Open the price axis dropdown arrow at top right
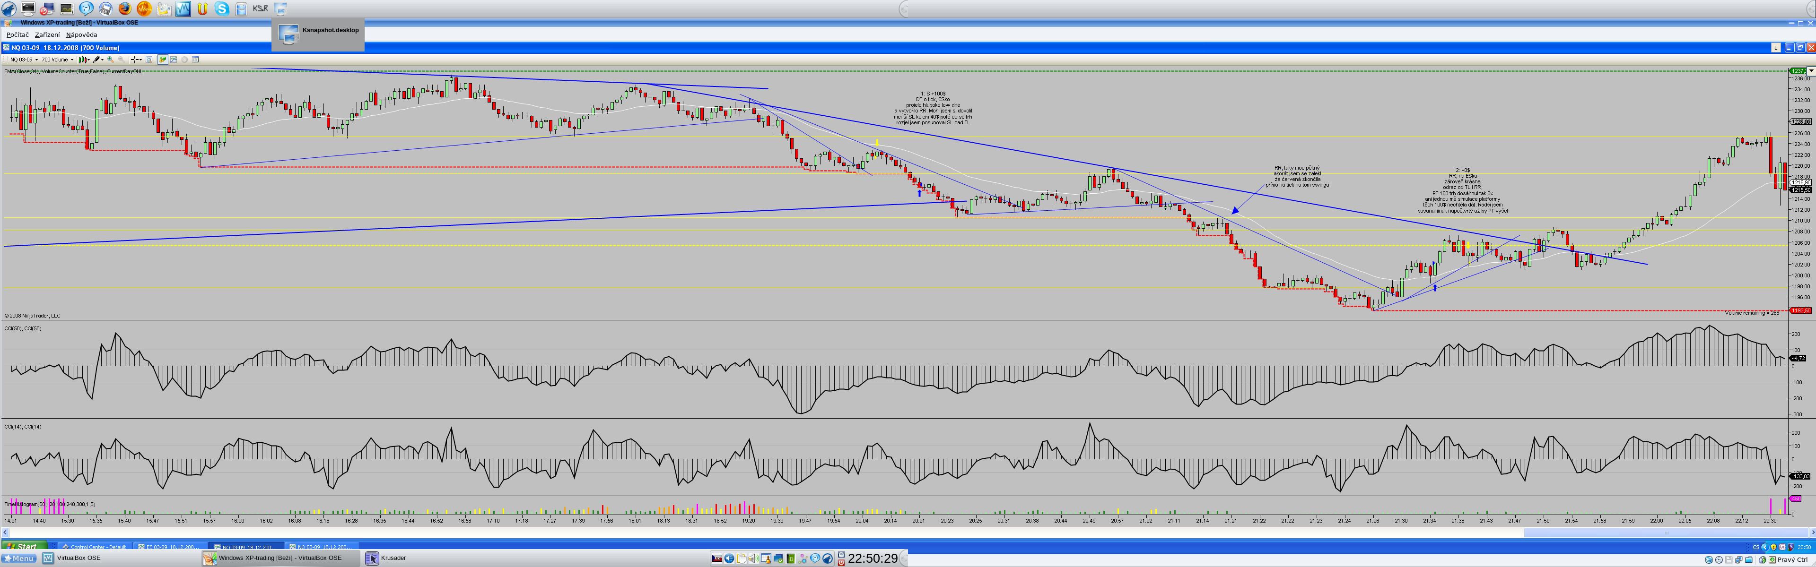 pyautogui.click(x=1811, y=71)
